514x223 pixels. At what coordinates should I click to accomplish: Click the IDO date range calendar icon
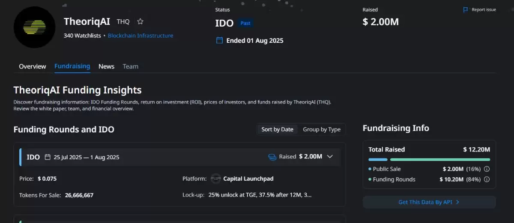48,157
